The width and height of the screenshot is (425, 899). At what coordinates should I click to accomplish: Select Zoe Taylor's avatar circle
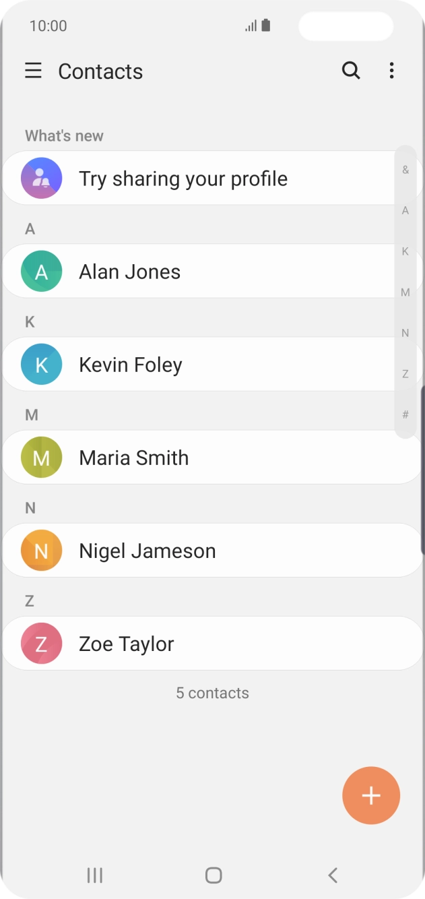[x=41, y=643]
